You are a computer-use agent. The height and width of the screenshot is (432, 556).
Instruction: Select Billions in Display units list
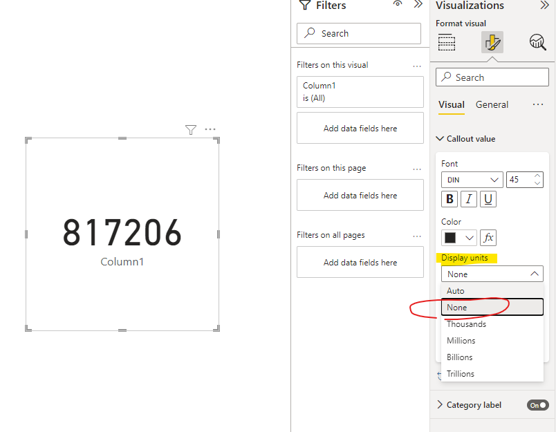coord(492,357)
